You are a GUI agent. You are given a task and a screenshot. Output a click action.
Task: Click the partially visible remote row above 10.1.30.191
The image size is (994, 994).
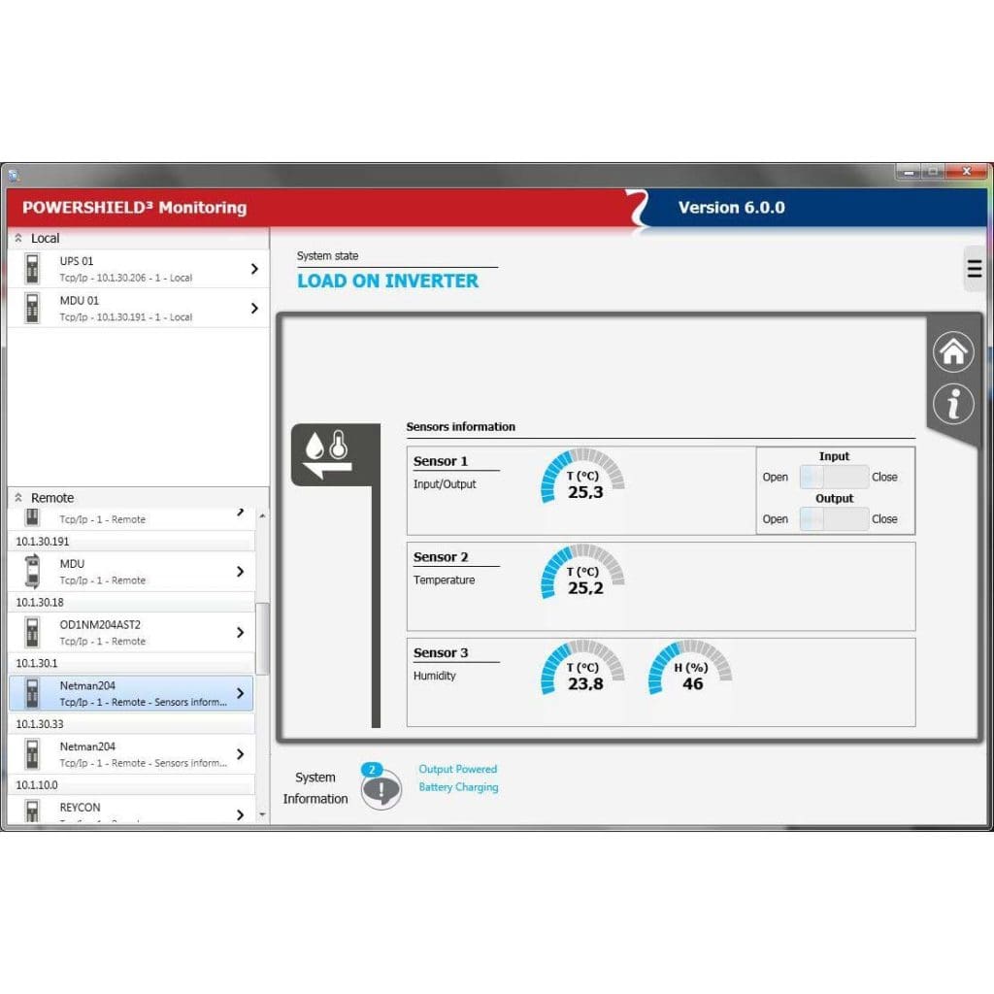click(x=131, y=518)
